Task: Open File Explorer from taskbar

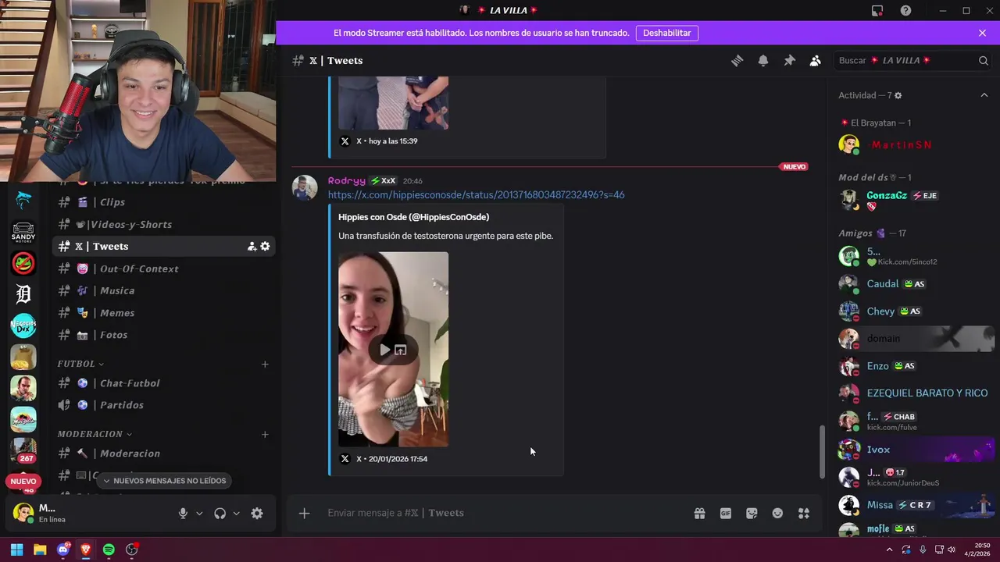Action: 40,550
